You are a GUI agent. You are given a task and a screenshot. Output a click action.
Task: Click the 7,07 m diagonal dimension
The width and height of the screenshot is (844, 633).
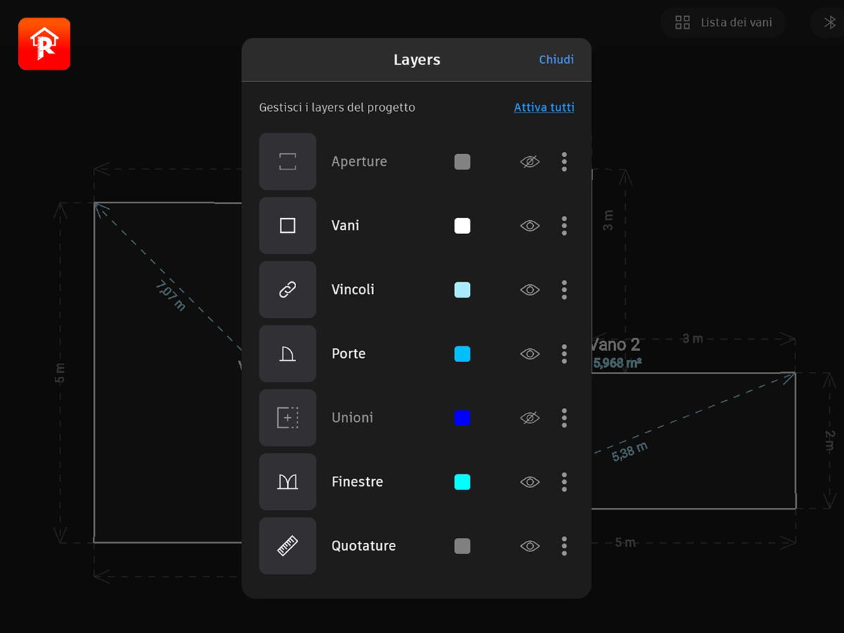[171, 295]
